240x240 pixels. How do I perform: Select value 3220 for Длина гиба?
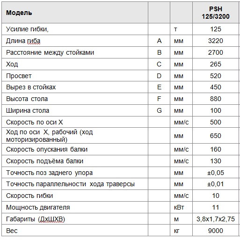(216, 41)
